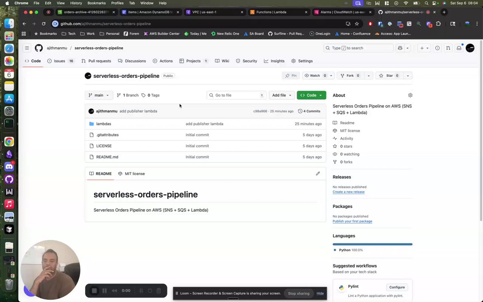The height and width of the screenshot is (302, 483).
Task: Open Music app from the Dock
Action: point(9,204)
